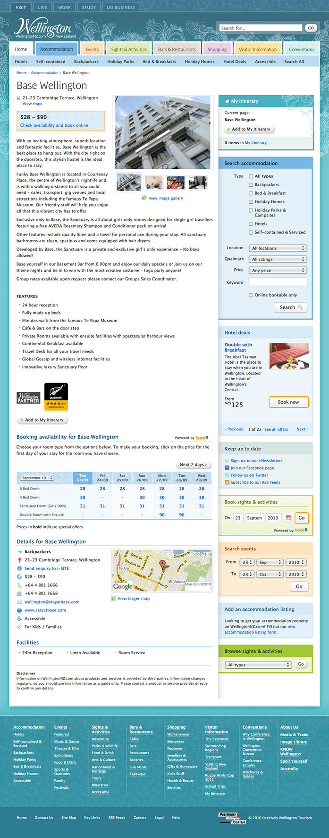
Task: Tick the Hotels type checkbox
Action: tap(251, 224)
